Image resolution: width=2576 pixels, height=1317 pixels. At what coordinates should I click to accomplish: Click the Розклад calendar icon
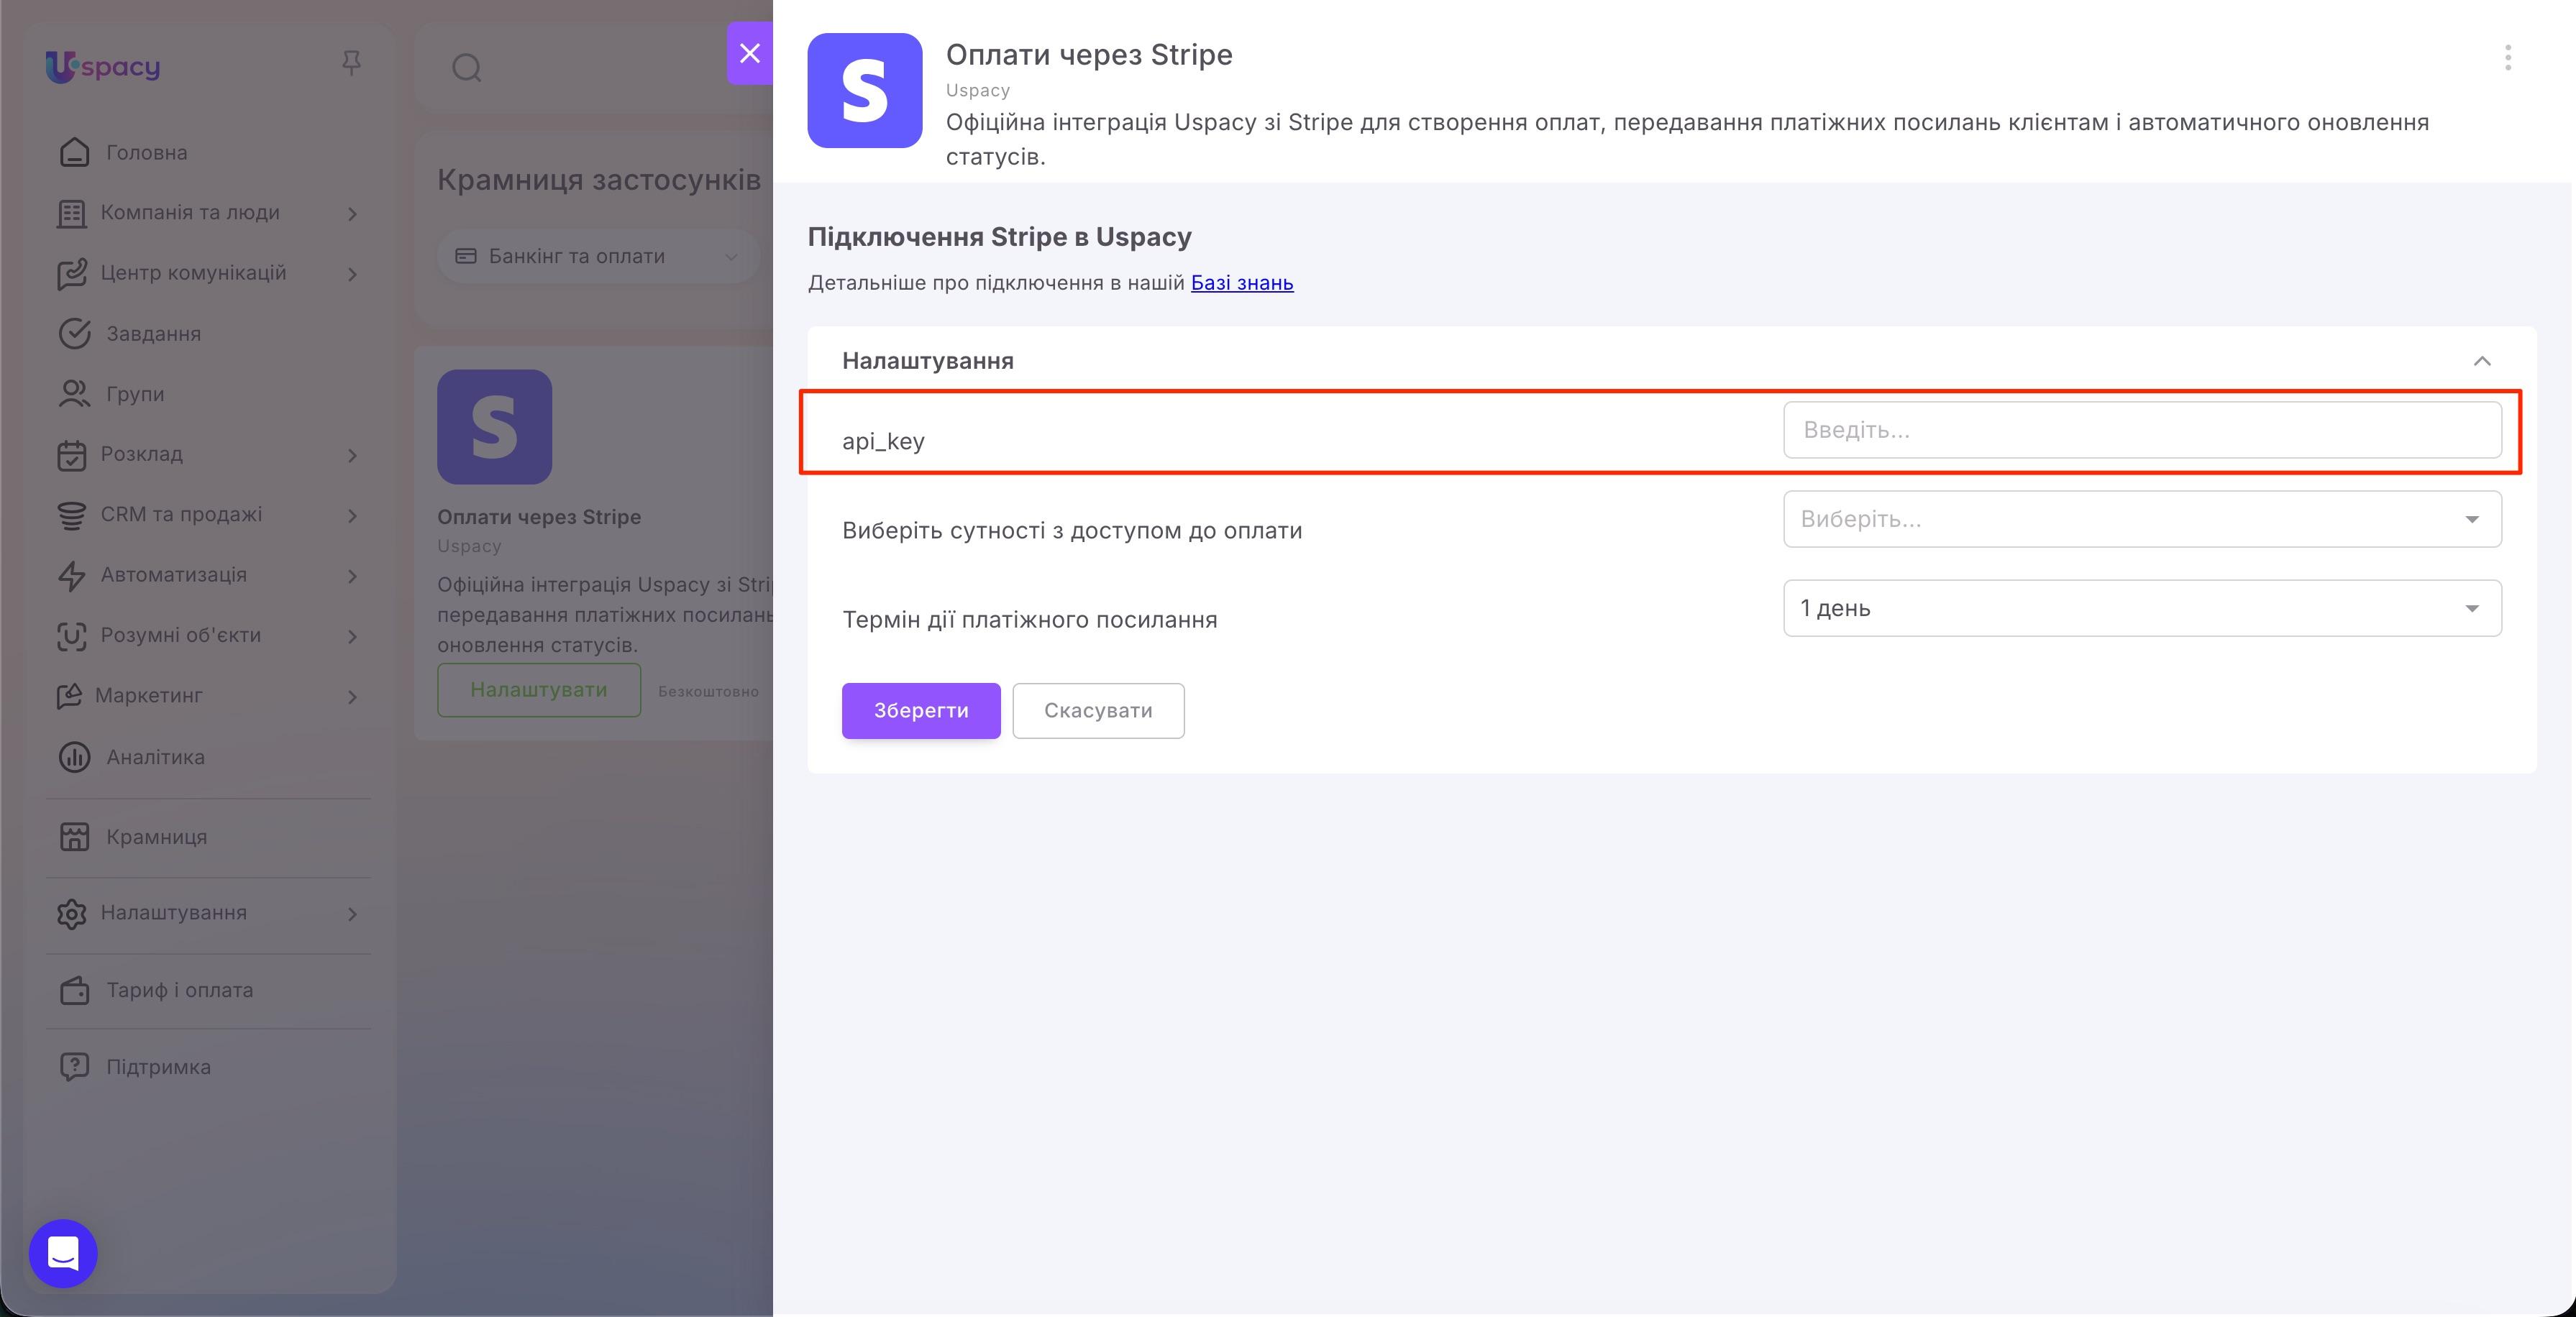pyautogui.click(x=72, y=454)
